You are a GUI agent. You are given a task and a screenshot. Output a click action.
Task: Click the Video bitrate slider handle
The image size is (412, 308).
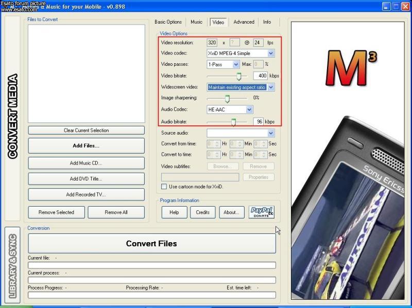pyautogui.click(x=239, y=76)
